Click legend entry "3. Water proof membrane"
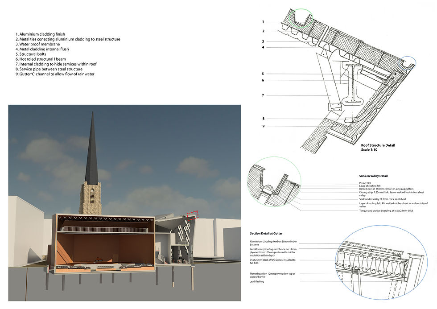Viewport: 437px width, 309px height. pyautogui.click(x=37, y=44)
